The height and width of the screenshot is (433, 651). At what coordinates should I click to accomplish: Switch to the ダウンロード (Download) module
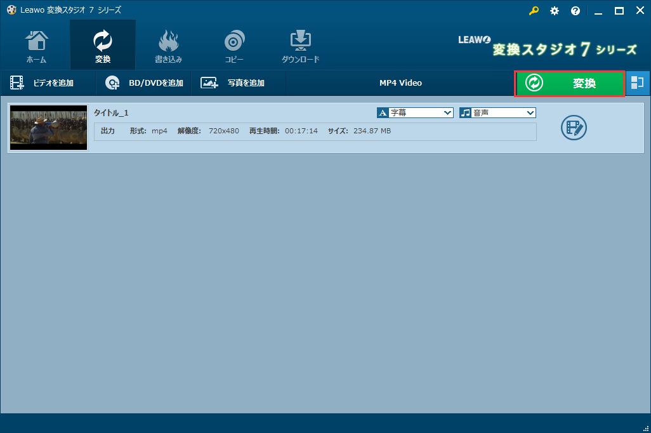(x=300, y=44)
